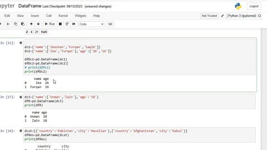Click the commented print(dfDc1) line

coord(37,67)
